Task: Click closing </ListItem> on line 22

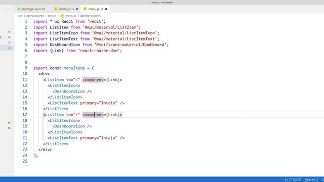Action: 56,144
